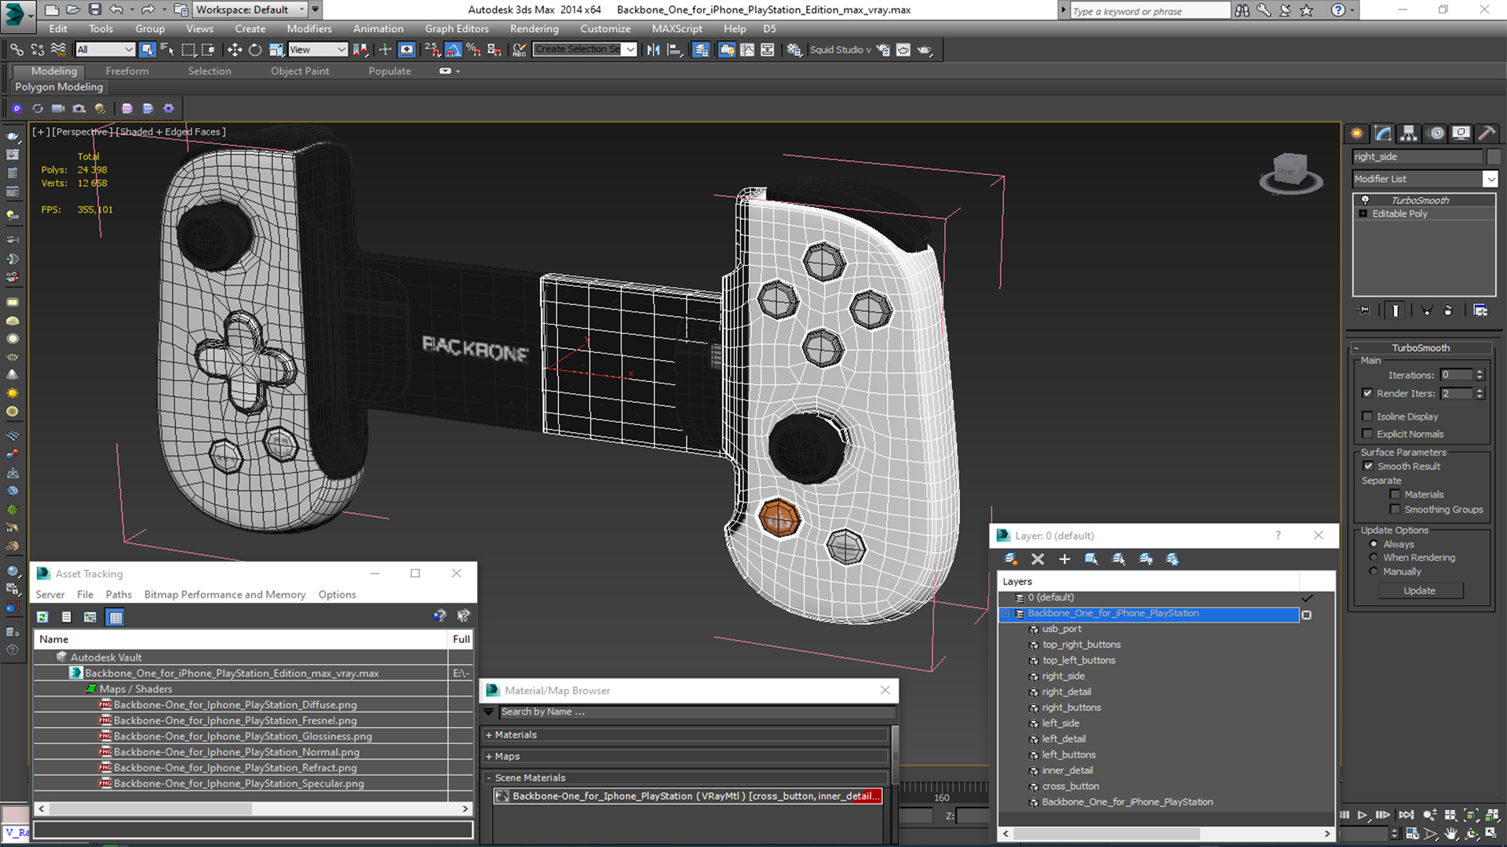
Task: Click Pan View hand icon
Action: (x=1451, y=834)
